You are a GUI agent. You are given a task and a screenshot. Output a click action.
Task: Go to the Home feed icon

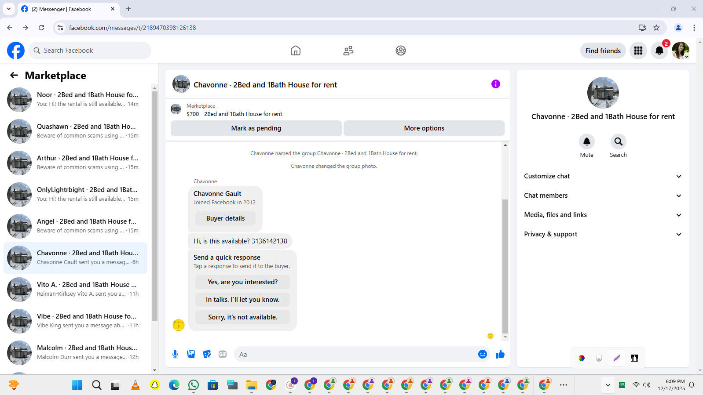tap(296, 51)
